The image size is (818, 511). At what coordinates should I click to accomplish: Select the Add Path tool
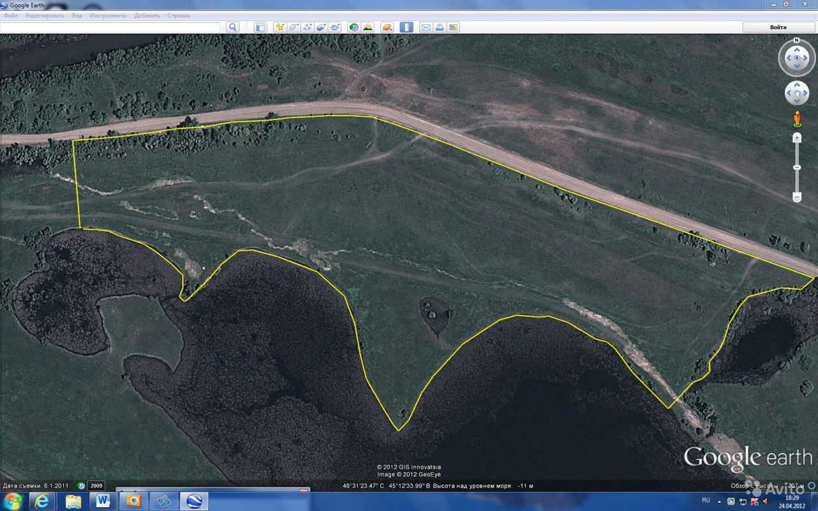[307, 27]
